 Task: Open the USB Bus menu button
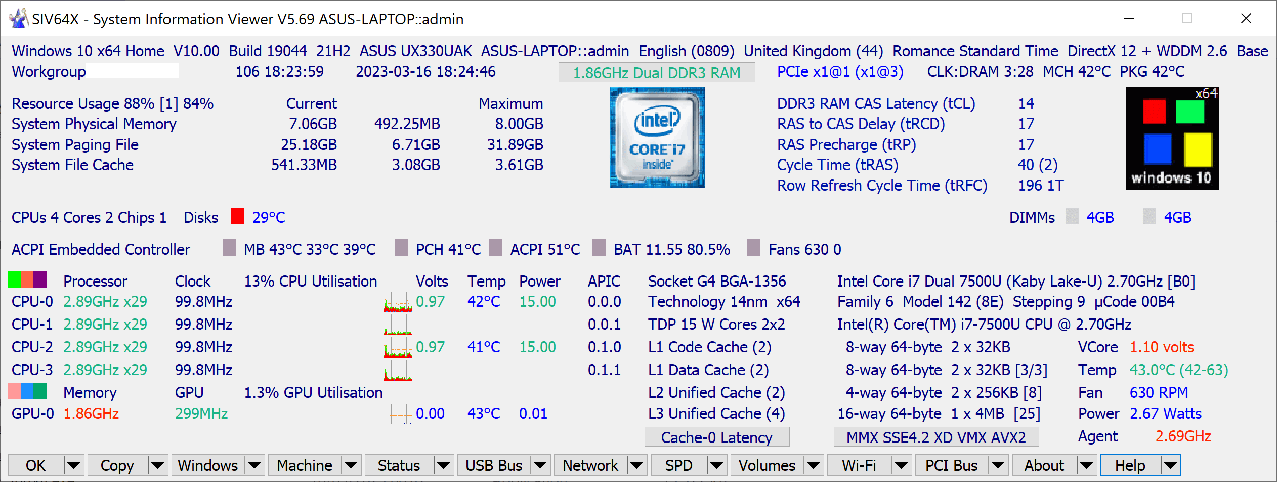tap(494, 465)
